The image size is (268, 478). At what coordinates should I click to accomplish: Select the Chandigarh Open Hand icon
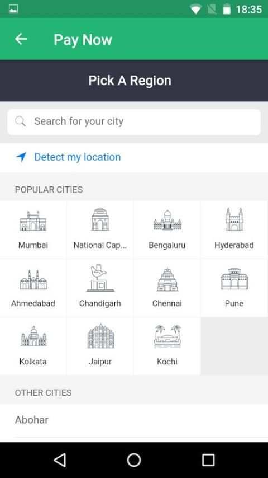[x=100, y=278]
